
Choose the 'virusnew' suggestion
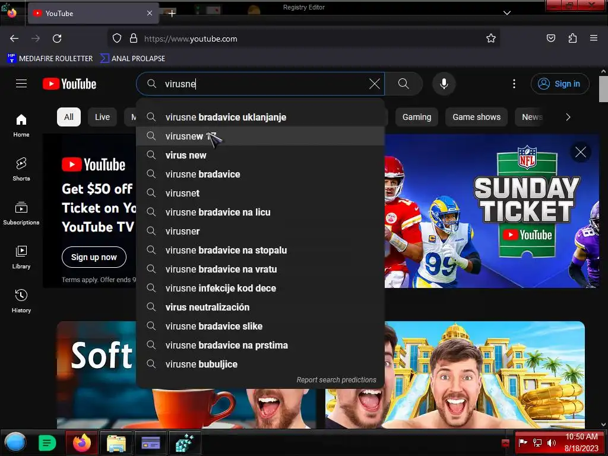[x=261, y=136]
